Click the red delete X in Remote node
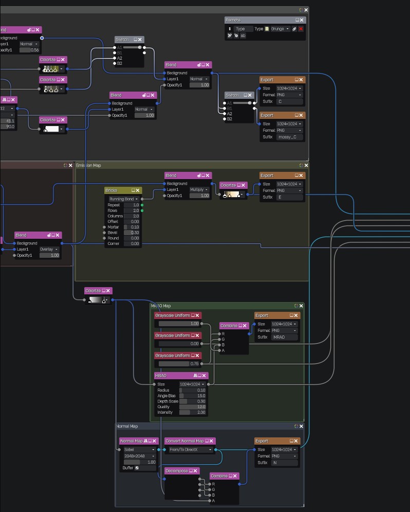Viewport: 410px width, 512px height. 301,29
